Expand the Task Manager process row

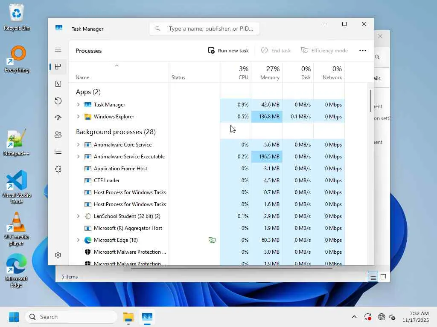pos(79,105)
